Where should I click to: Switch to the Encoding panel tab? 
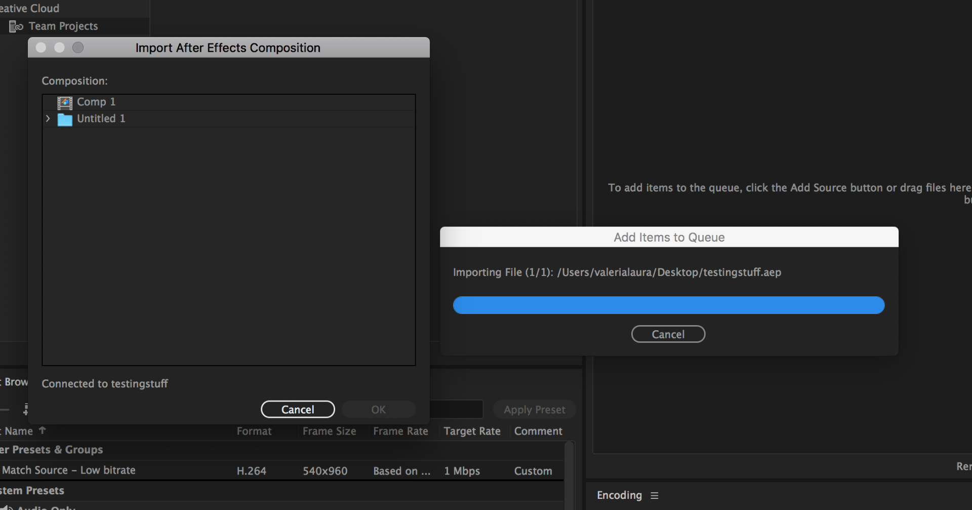(x=619, y=495)
